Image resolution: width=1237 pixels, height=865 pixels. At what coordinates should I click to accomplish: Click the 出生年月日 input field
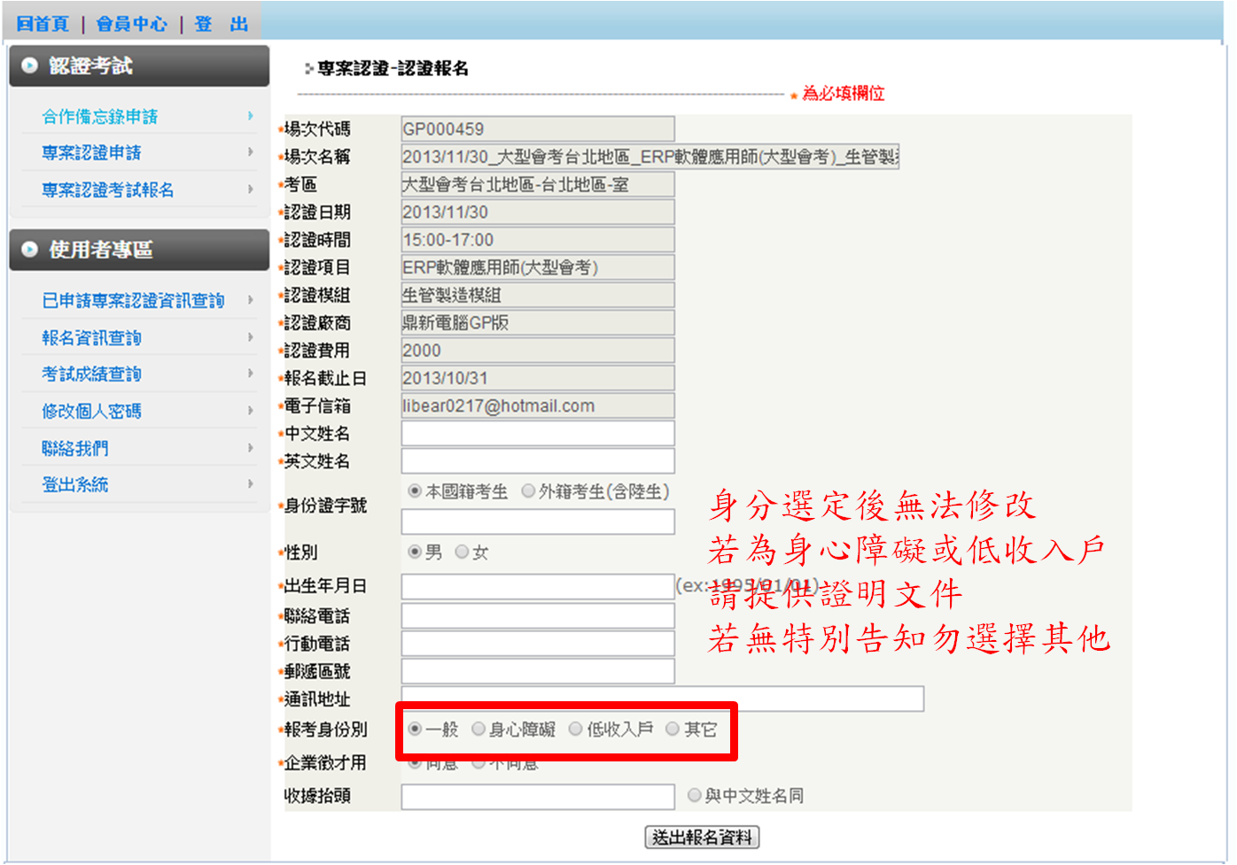click(538, 587)
